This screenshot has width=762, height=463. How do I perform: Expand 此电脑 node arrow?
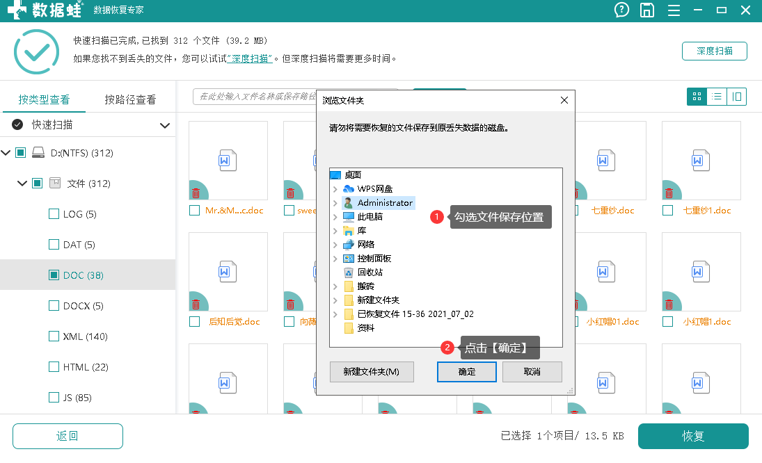click(335, 217)
